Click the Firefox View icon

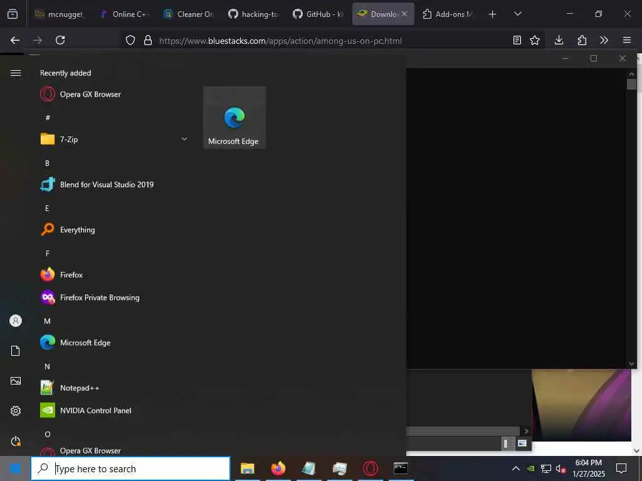click(13, 14)
